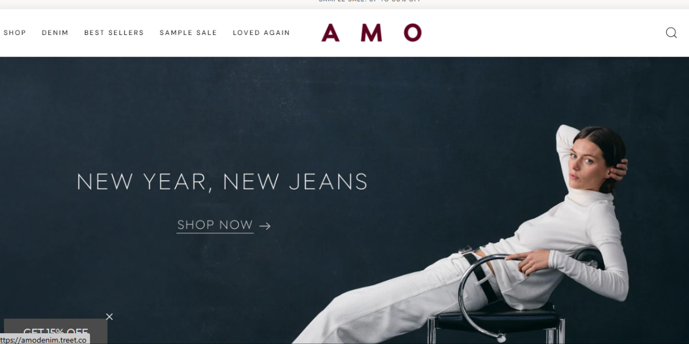Open the DENIM menu

pyautogui.click(x=55, y=33)
